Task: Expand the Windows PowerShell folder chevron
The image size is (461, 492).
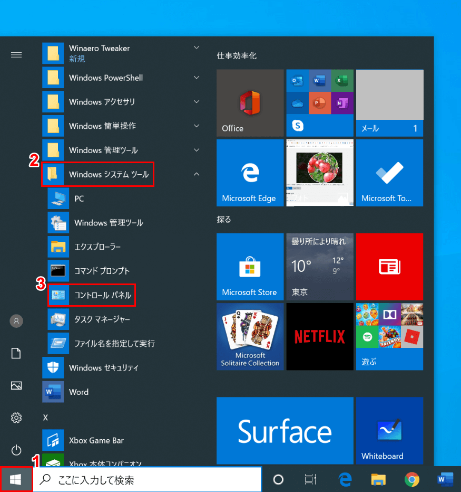Action: (197, 78)
